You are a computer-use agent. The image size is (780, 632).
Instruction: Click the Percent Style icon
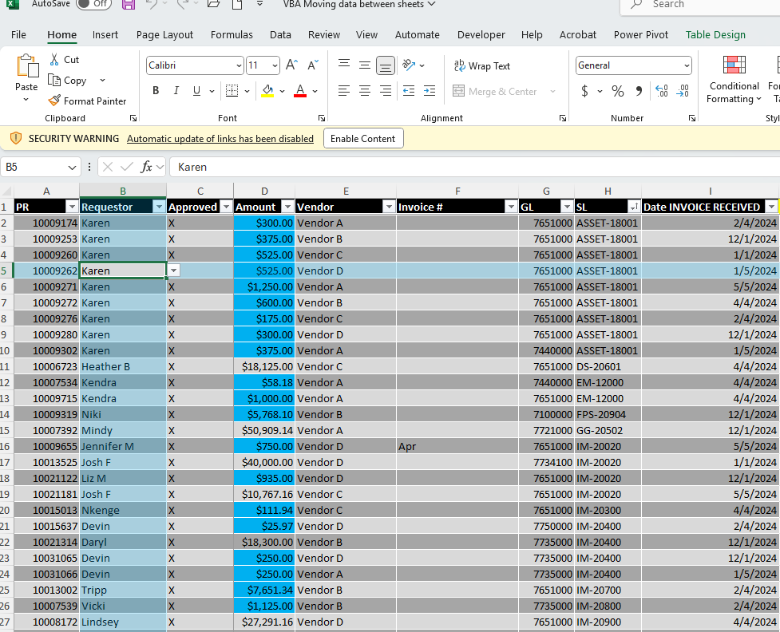[617, 91]
